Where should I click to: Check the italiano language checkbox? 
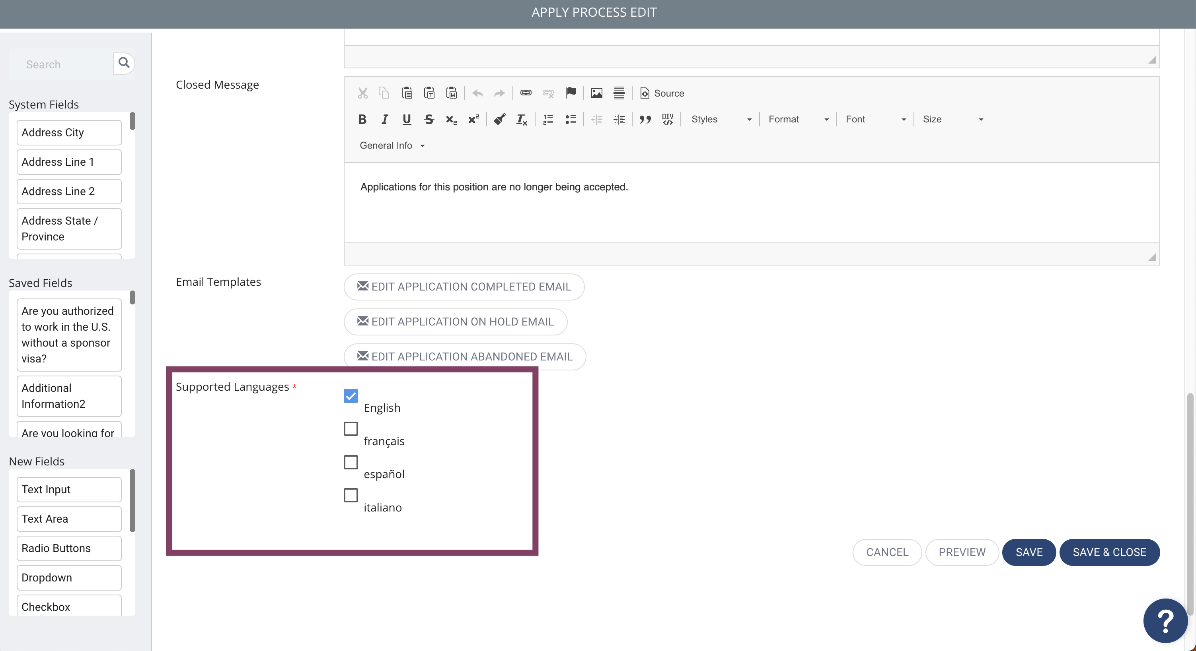click(351, 495)
